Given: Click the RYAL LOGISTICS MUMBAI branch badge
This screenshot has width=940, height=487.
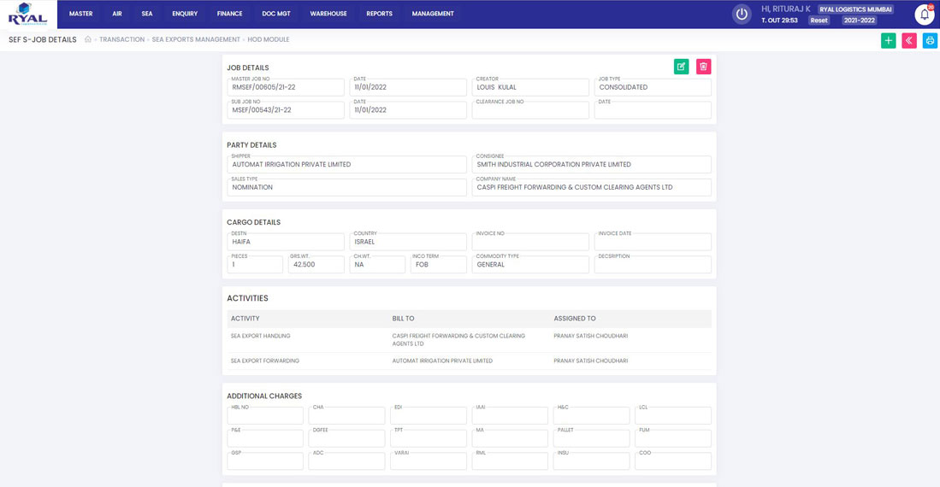Looking at the screenshot, I should pyautogui.click(x=855, y=9).
